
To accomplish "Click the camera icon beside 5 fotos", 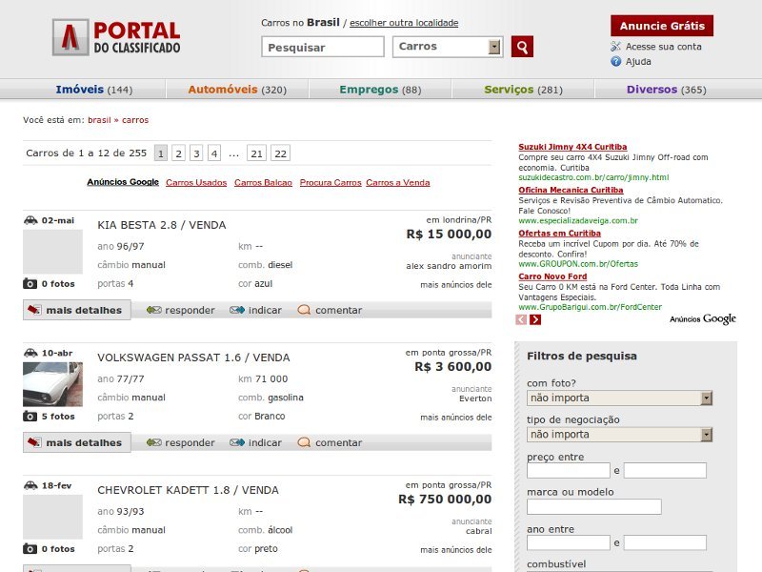I will coord(30,417).
